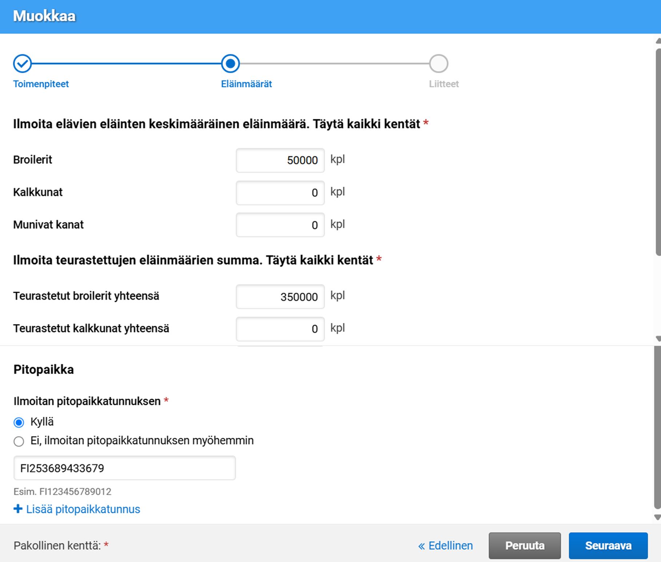
Task: Select the Eläinmäärät step indicator circle
Action: pyautogui.click(x=231, y=63)
